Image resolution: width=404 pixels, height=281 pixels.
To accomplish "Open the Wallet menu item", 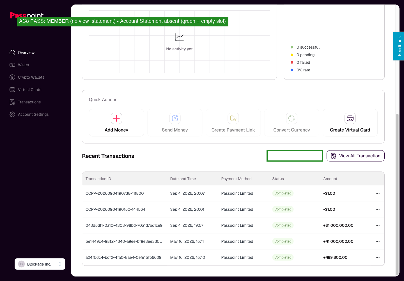I will [24, 65].
